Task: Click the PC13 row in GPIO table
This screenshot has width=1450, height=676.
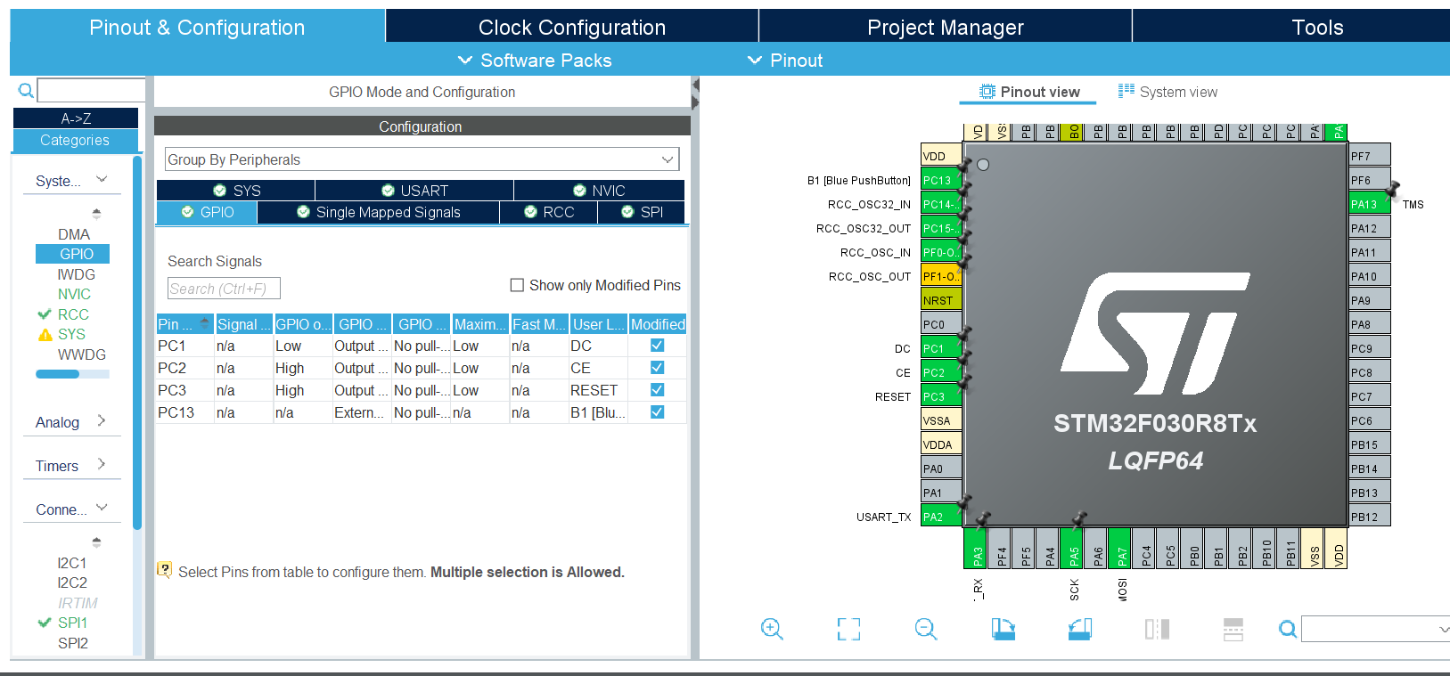Action: point(421,412)
